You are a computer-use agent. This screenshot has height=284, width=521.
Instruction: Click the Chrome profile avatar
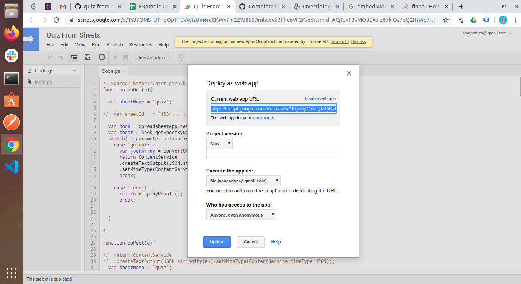click(503, 20)
